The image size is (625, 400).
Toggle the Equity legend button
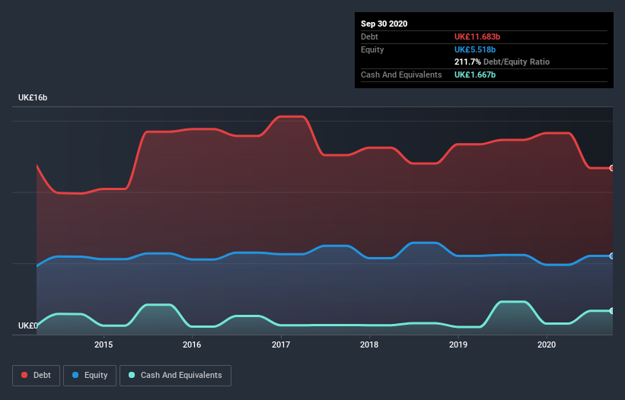[x=90, y=376]
